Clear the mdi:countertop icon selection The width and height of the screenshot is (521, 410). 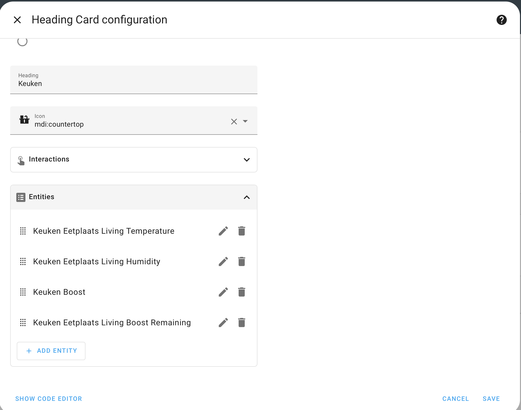234,122
